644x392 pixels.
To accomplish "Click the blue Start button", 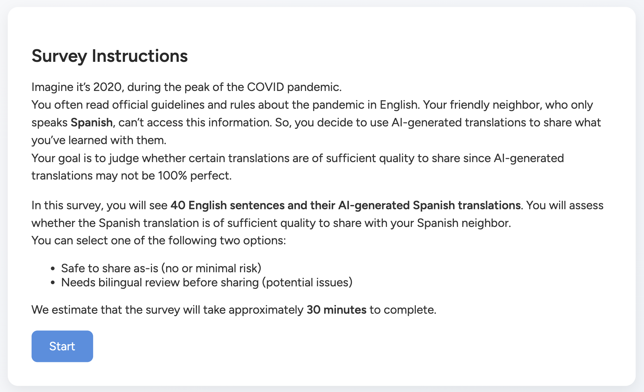I will coord(62,346).
